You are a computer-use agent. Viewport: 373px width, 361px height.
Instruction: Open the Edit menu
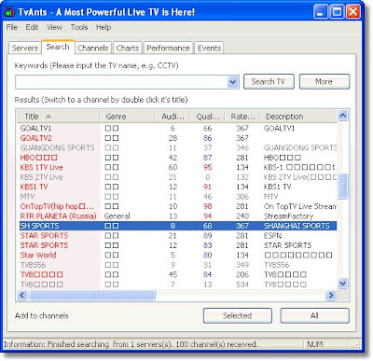coord(32,27)
